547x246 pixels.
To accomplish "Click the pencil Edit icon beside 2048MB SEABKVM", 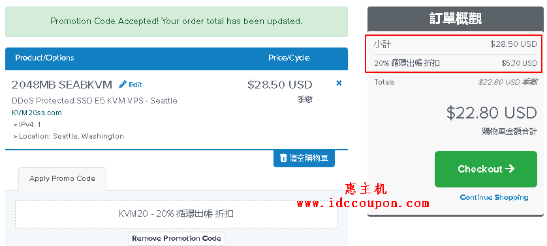I will (x=123, y=85).
